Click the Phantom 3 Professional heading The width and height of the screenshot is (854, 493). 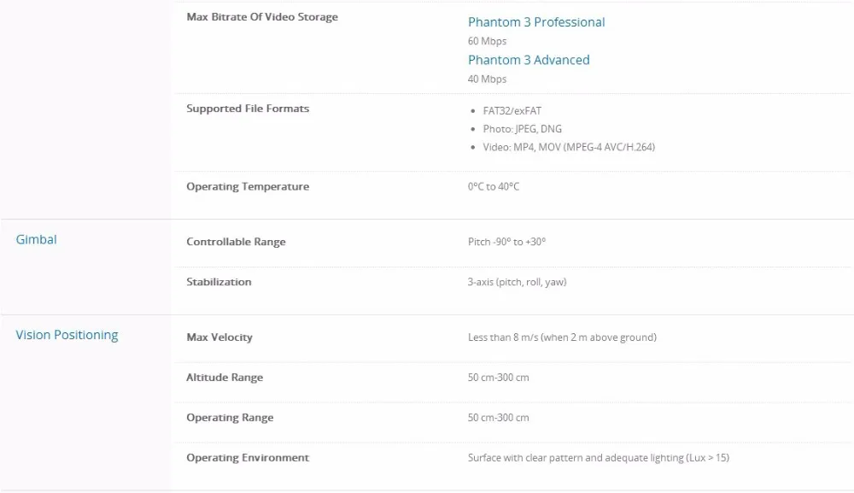pos(536,22)
